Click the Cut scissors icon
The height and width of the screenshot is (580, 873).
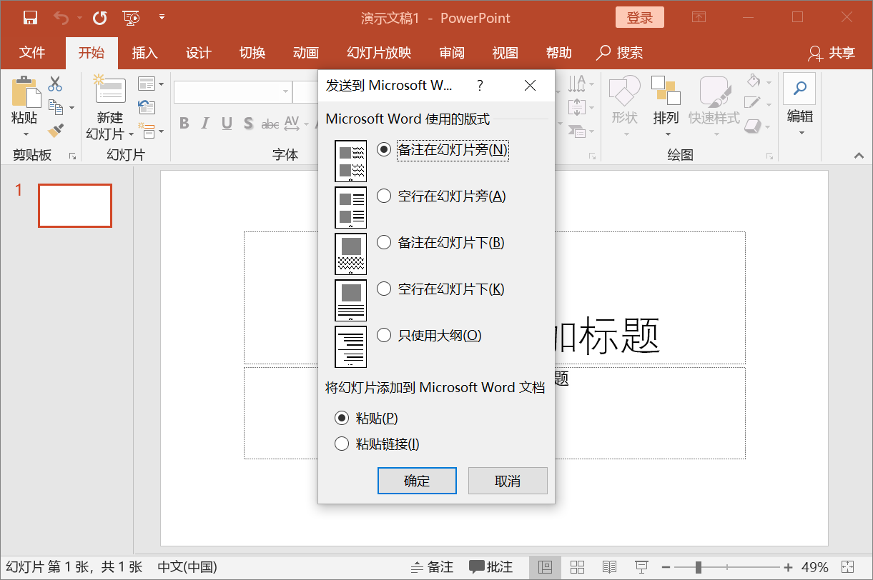[x=55, y=84]
